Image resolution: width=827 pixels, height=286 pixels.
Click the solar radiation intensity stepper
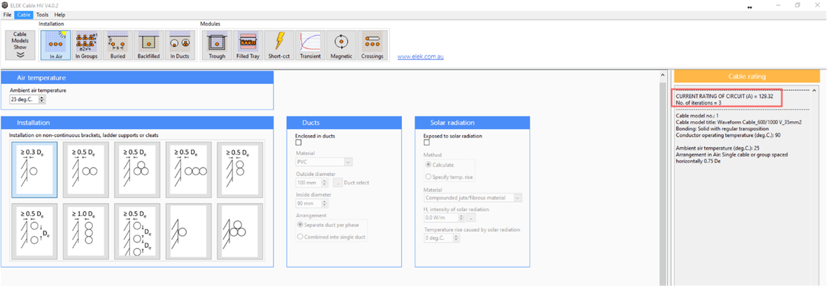460,218
